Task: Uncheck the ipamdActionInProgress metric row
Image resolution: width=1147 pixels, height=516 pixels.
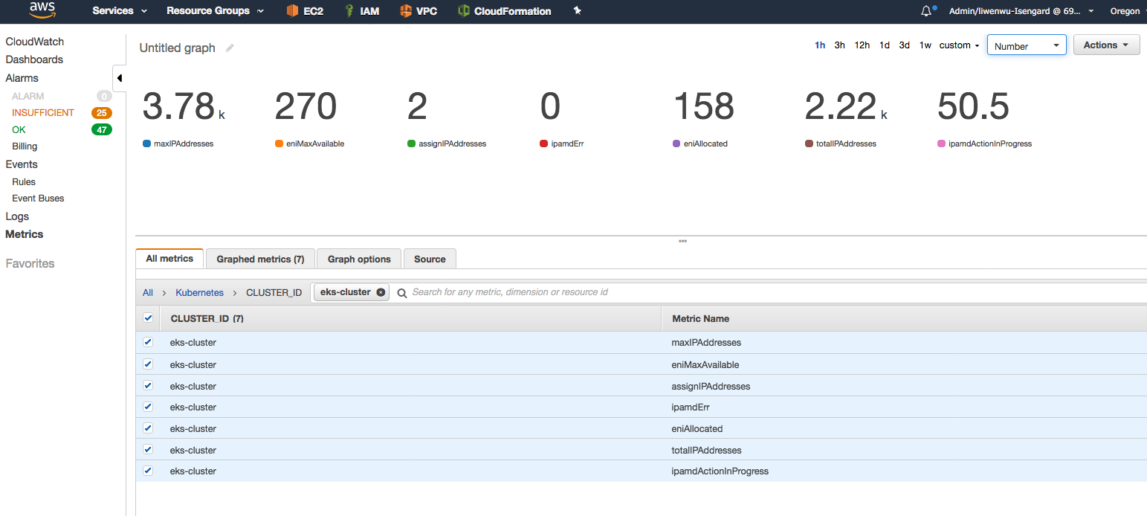Action: [x=148, y=471]
